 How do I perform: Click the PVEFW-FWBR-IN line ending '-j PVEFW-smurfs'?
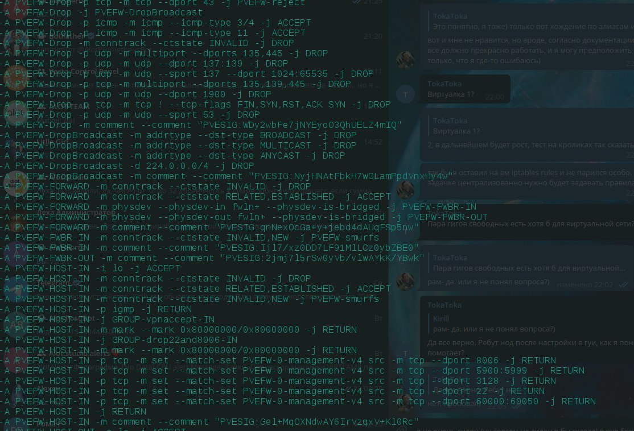pyautogui.click(x=190, y=238)
